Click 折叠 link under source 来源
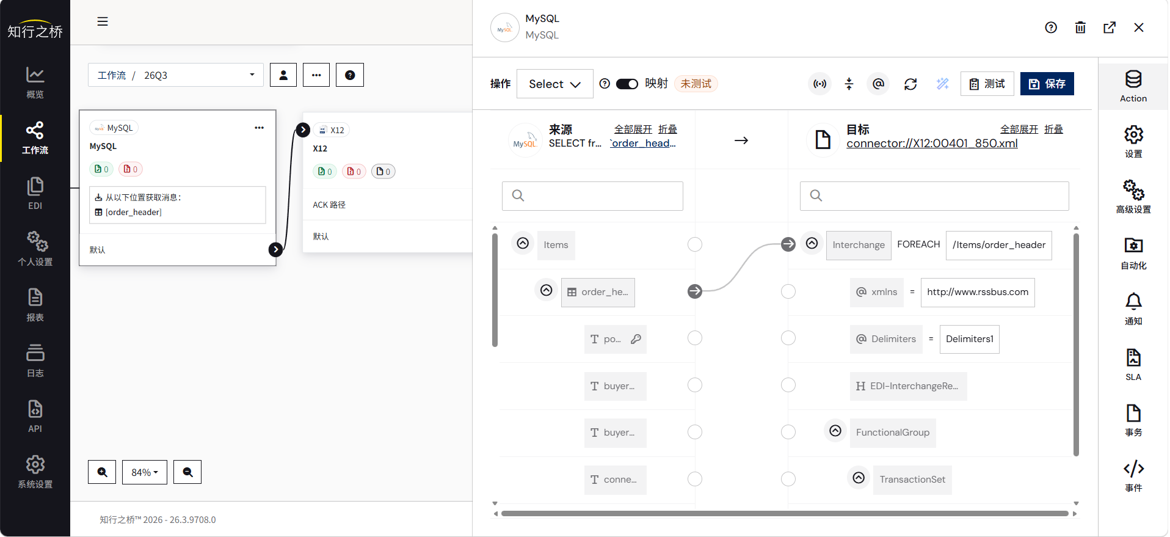 [x=668, y=130]
